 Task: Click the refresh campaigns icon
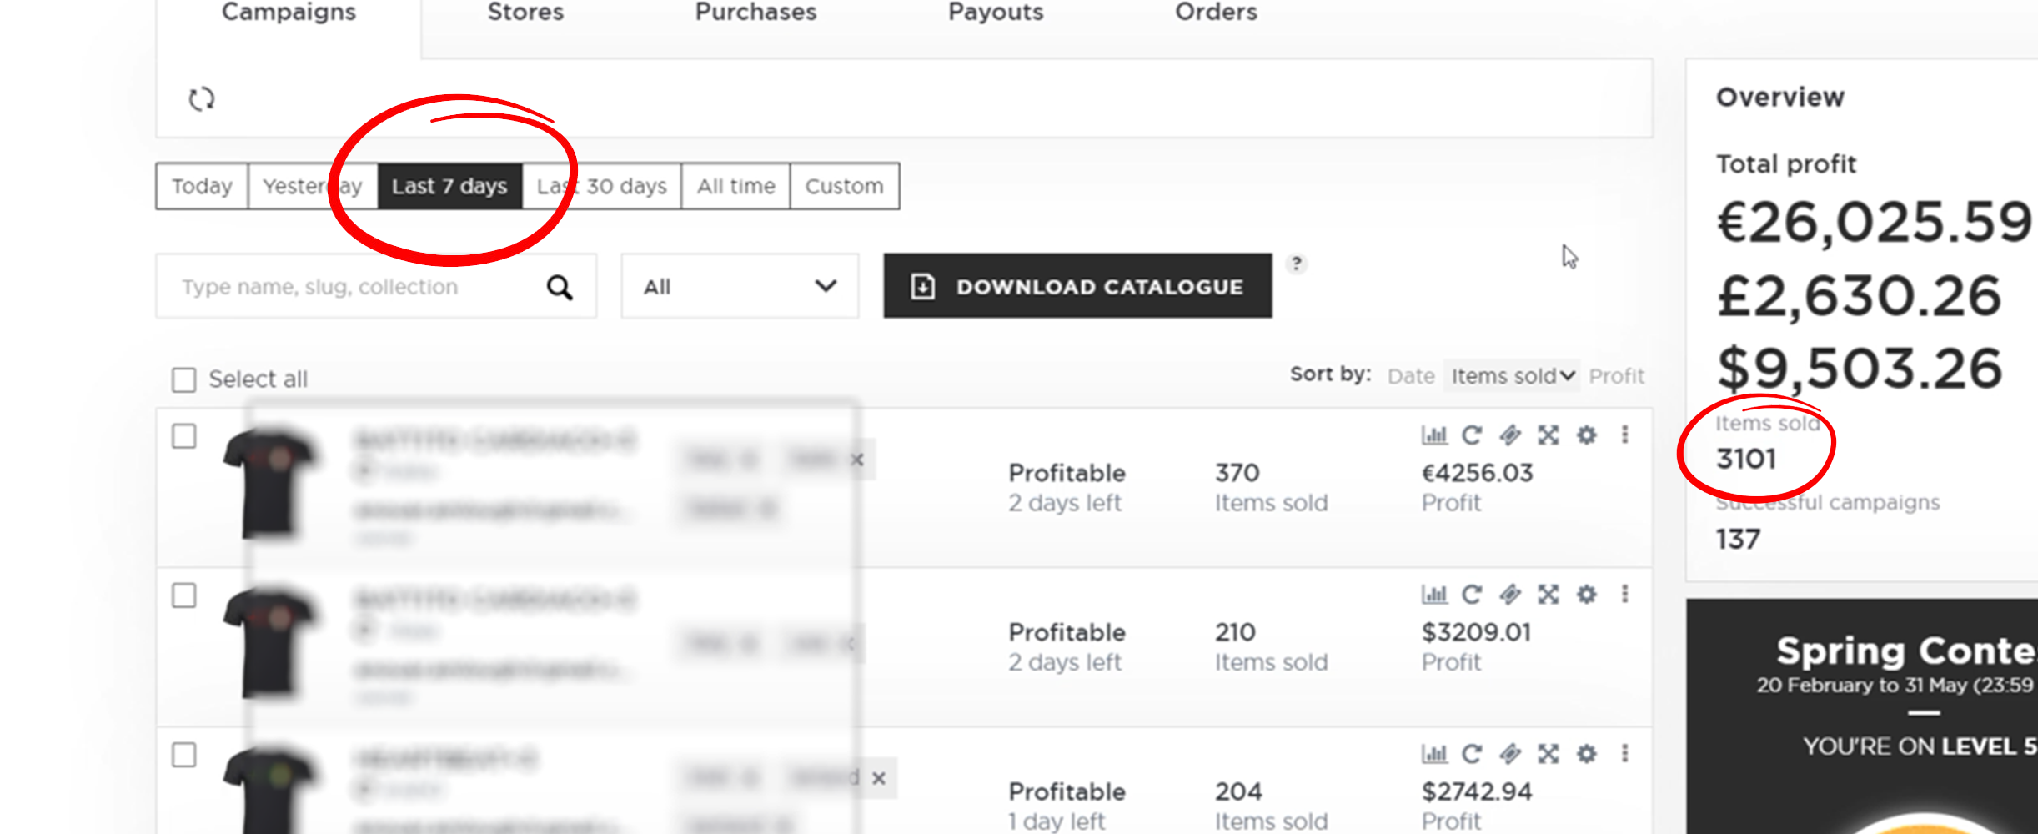coord(201,99)
